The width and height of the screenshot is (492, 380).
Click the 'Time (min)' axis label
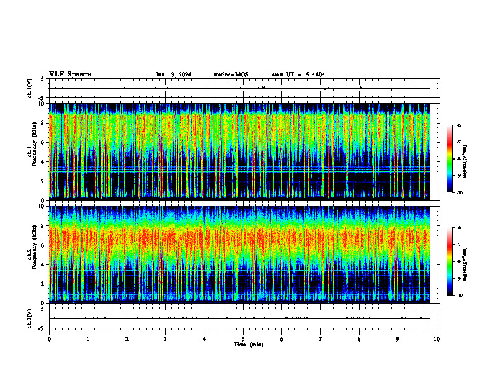248,345
